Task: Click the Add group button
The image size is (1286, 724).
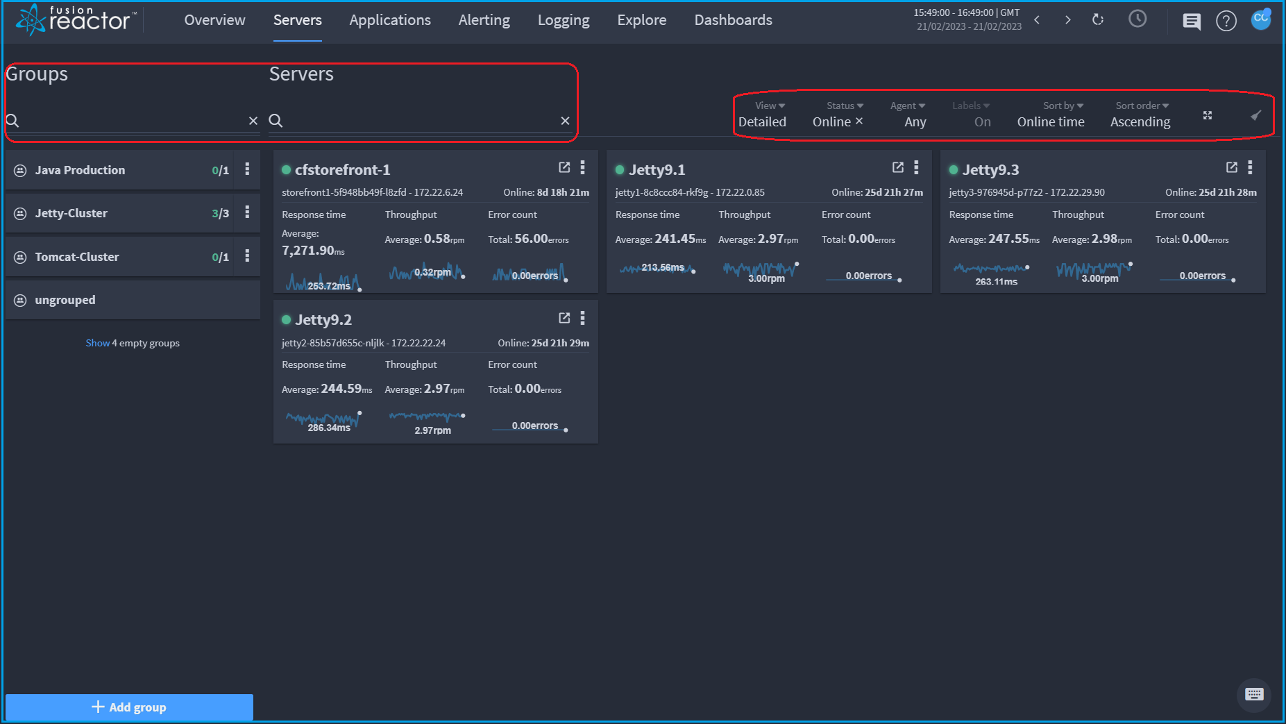Action: (x=129, y=707)
